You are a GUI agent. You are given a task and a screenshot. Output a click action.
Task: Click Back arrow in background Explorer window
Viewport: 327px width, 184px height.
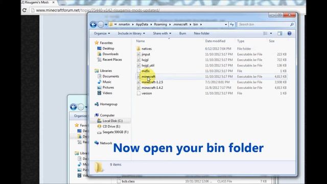click(73, 107)
